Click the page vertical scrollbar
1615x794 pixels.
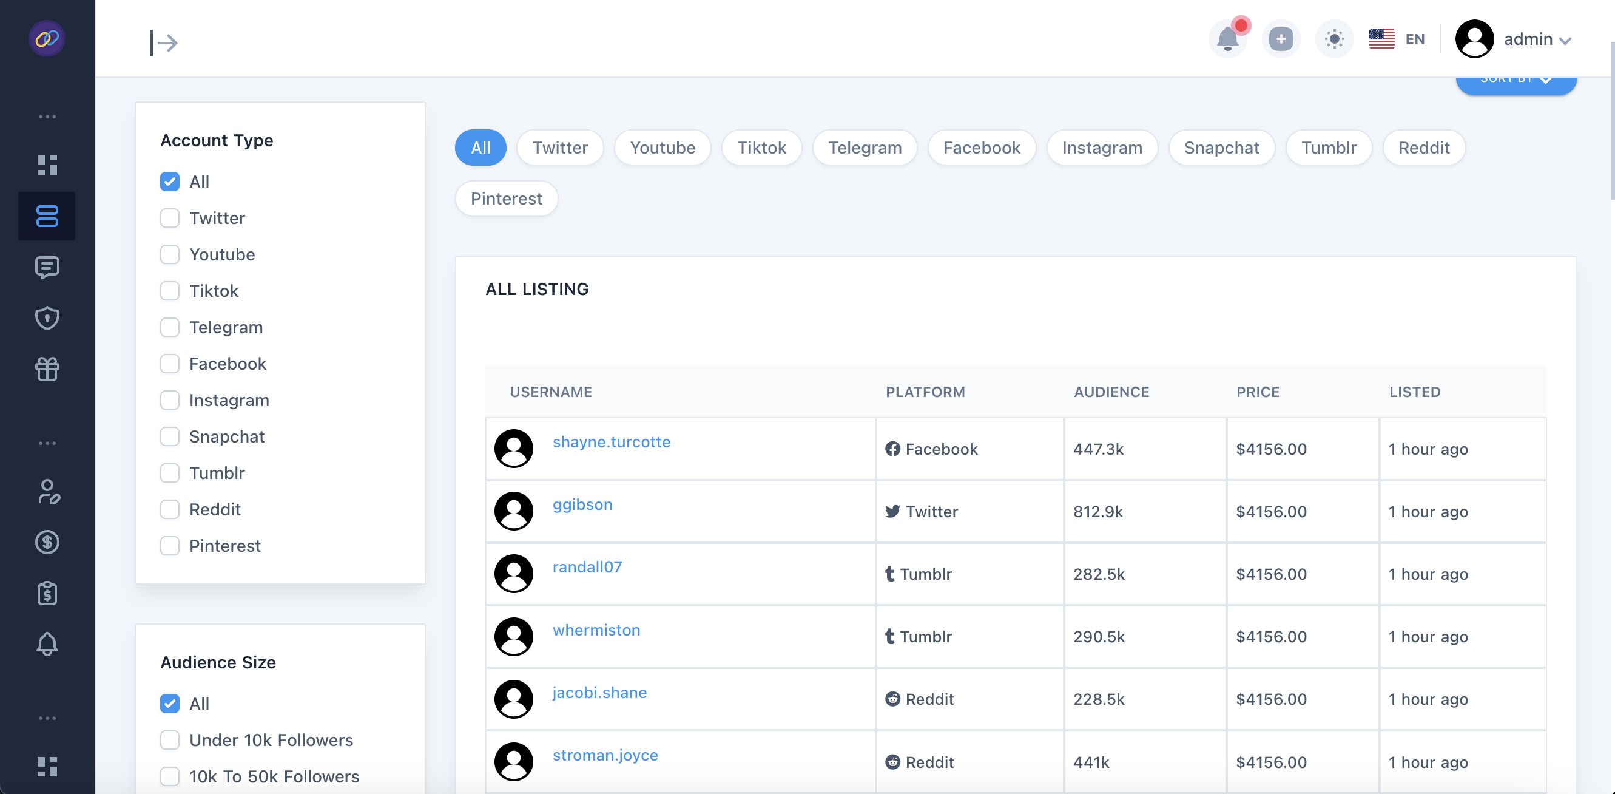(x=1611, y=119)
